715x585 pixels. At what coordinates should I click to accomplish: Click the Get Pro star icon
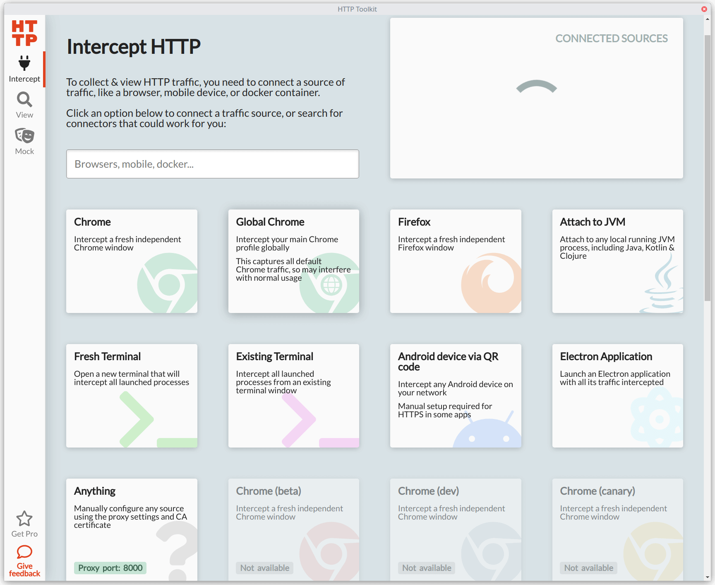(24, 518)
